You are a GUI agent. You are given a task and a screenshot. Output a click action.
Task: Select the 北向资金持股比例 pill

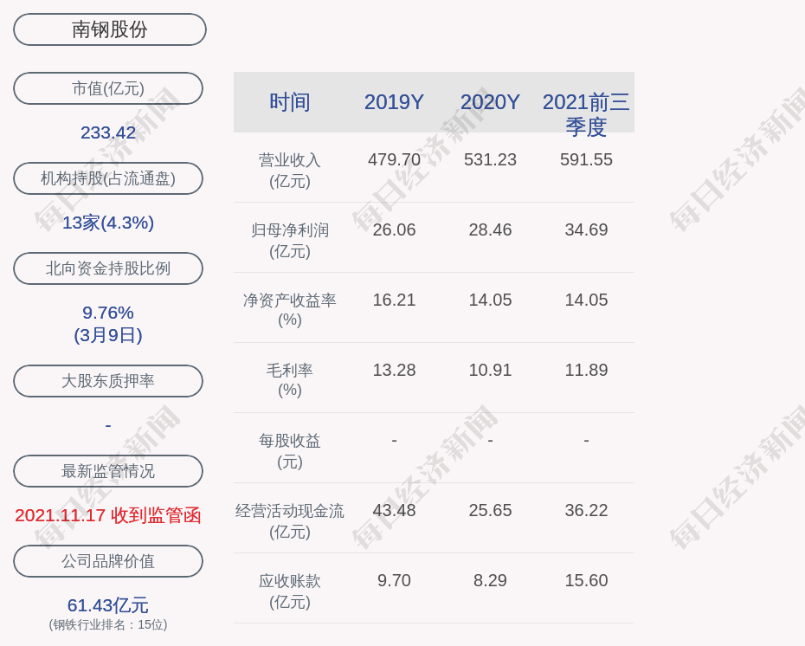[108, 268]
